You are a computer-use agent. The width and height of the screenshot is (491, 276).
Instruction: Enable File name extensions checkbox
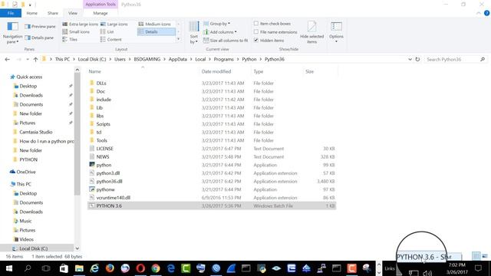[256, 32]
